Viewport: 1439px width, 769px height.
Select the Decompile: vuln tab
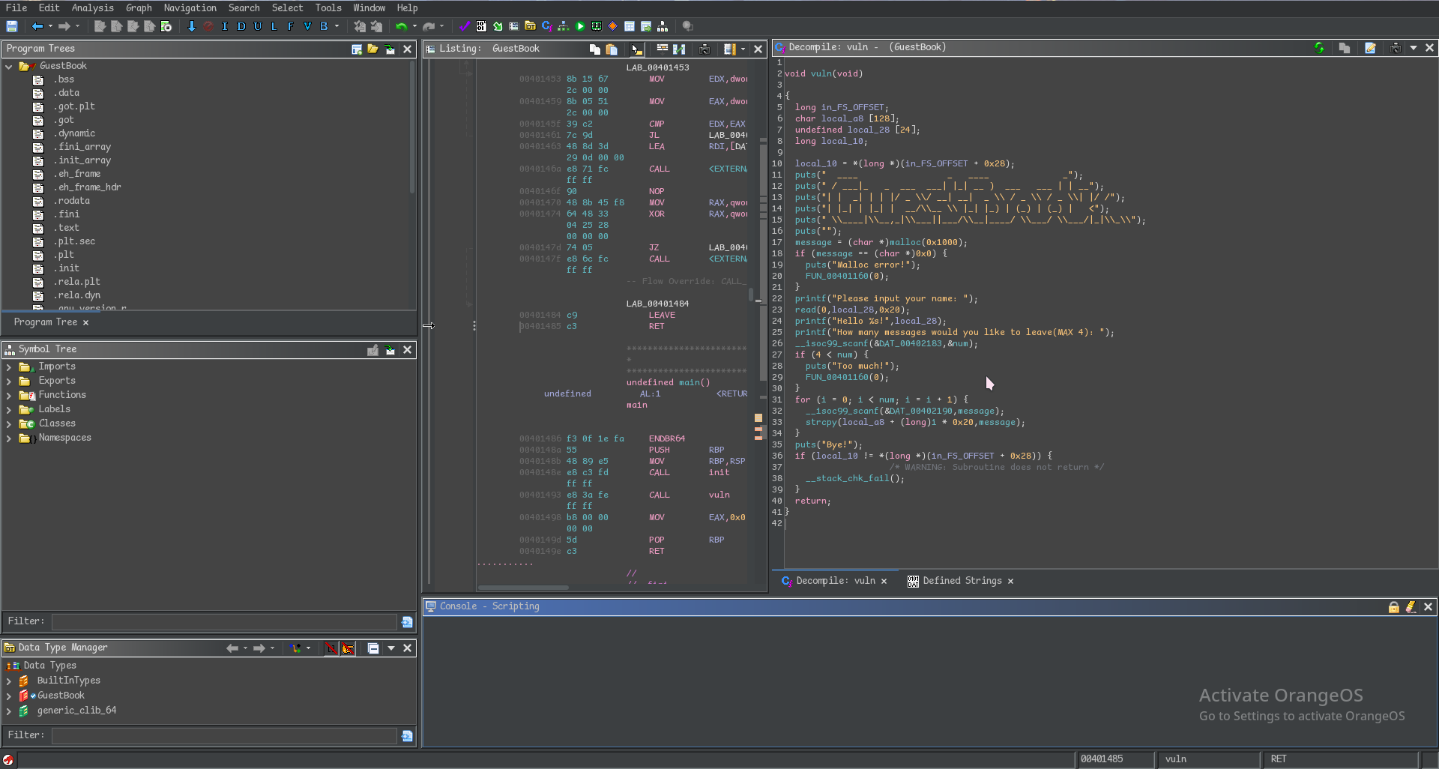click(834, 581)
